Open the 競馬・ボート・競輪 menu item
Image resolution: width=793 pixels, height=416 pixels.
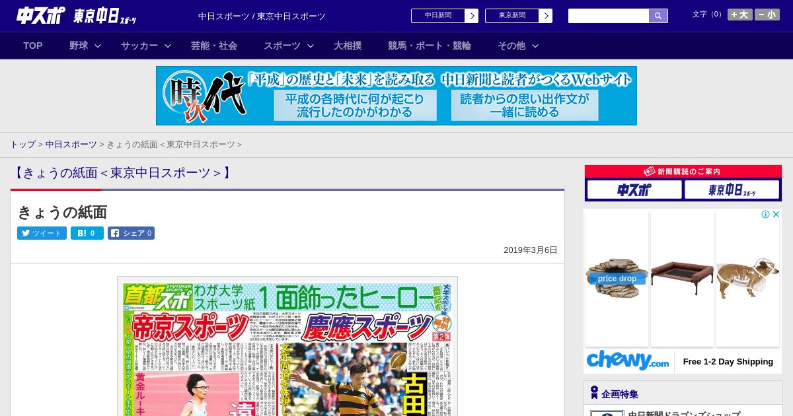click(430, 46)
